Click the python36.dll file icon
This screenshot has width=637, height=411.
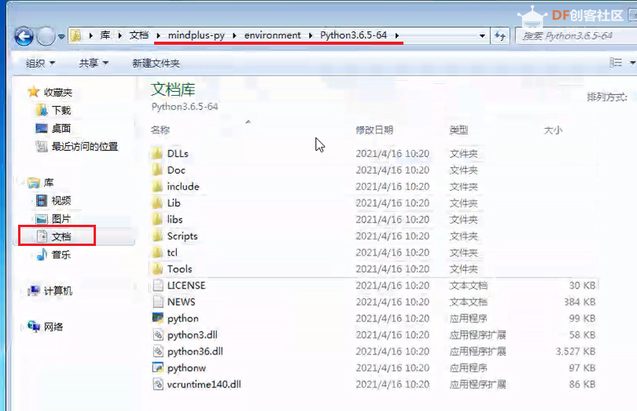pyautogui.click(x=157, y=351)
